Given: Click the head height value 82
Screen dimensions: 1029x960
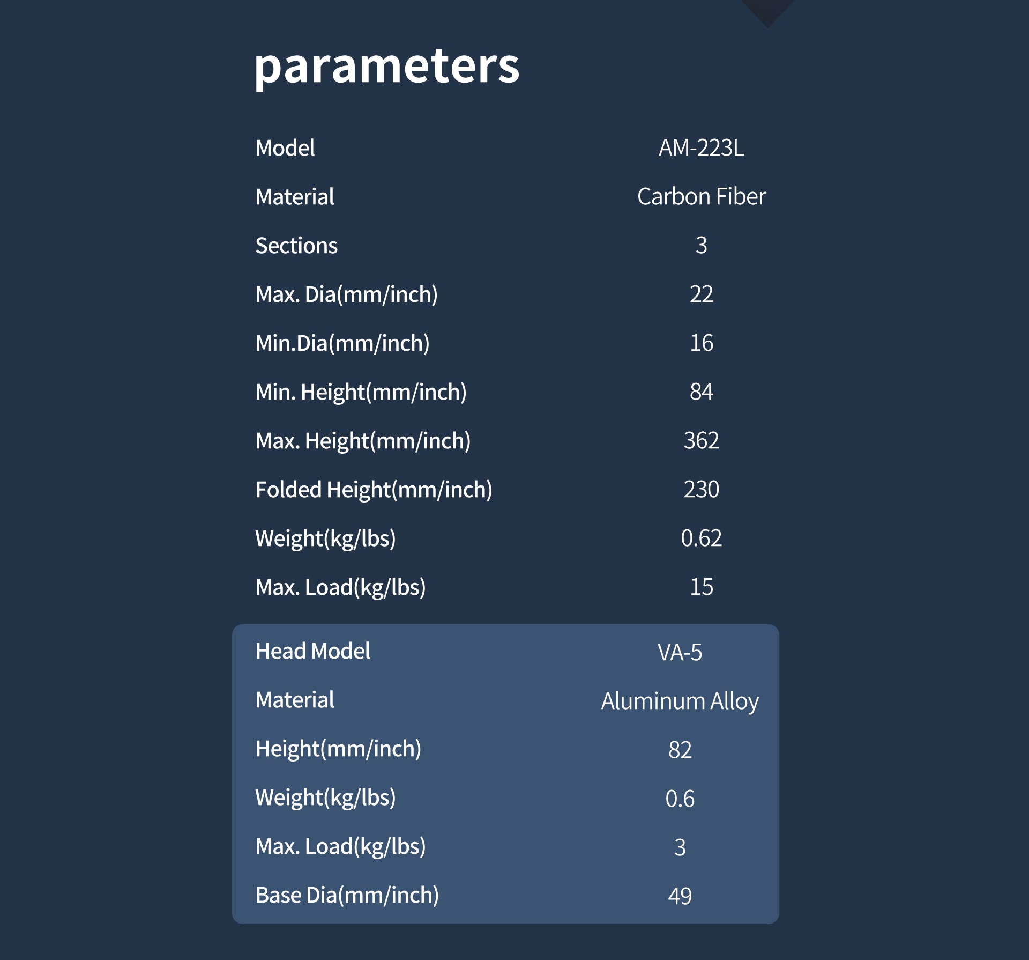Looking at the screenshot, I should 680,750.
